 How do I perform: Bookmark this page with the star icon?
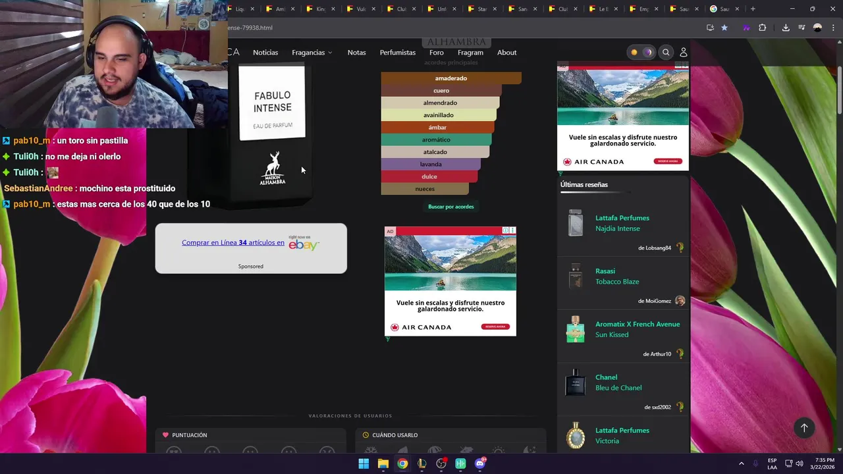coord(724,28)
